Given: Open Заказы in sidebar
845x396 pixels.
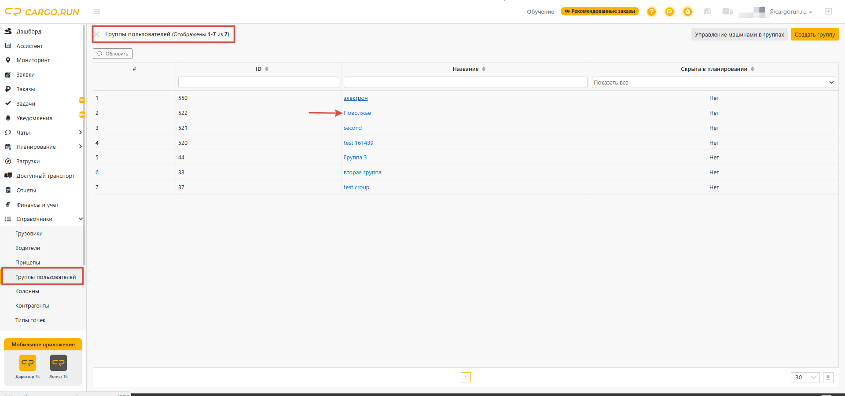Looking at the screenshot, I should (x=26, y=89).
